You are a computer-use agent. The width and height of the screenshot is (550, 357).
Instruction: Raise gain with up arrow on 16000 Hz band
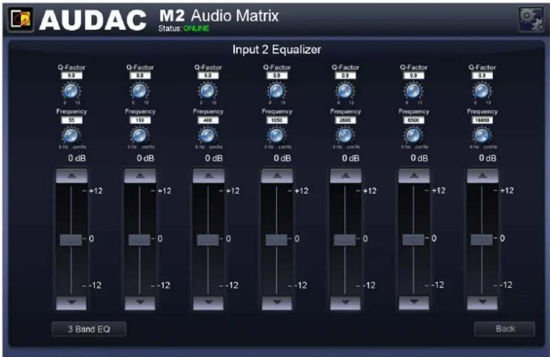point(483,176)
